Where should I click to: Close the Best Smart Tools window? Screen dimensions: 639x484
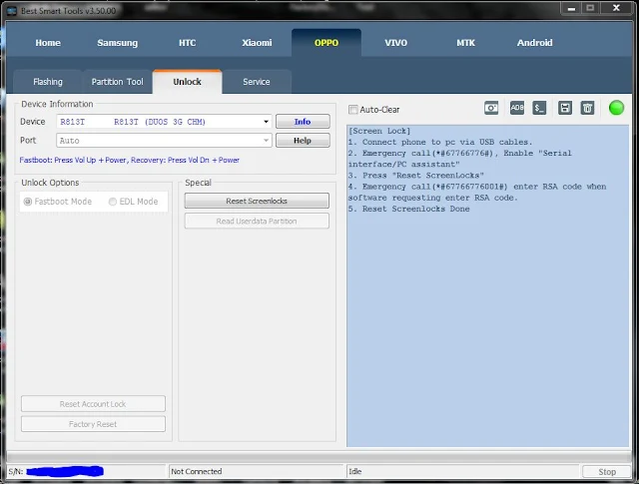point(617,8)
